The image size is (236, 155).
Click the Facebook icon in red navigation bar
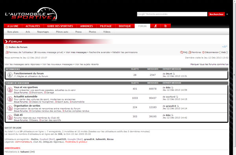click(155, 26)
